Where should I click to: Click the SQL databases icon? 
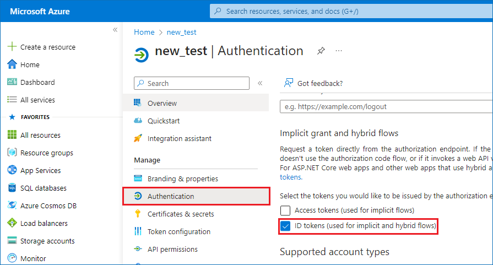click(12, 188)
